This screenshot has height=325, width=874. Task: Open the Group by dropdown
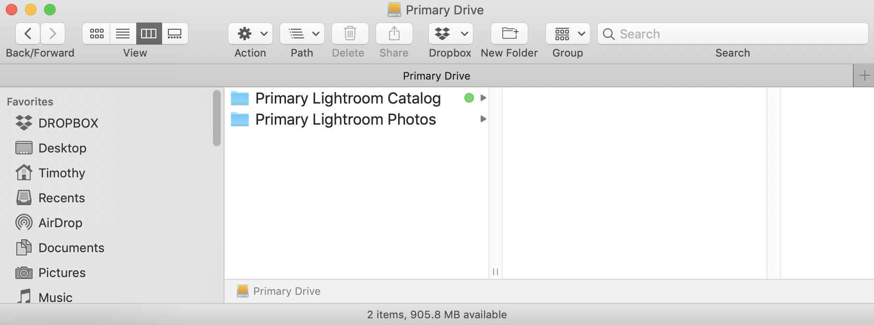(568, 34)
